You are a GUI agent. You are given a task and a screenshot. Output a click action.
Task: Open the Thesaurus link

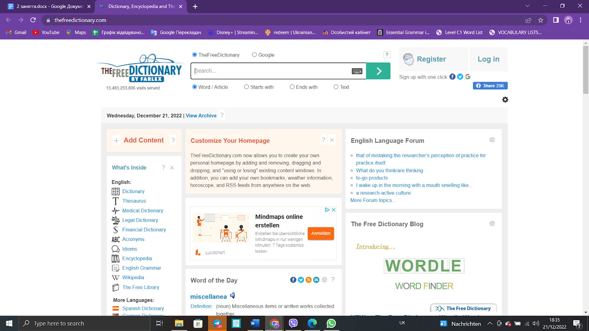point(134,201)
